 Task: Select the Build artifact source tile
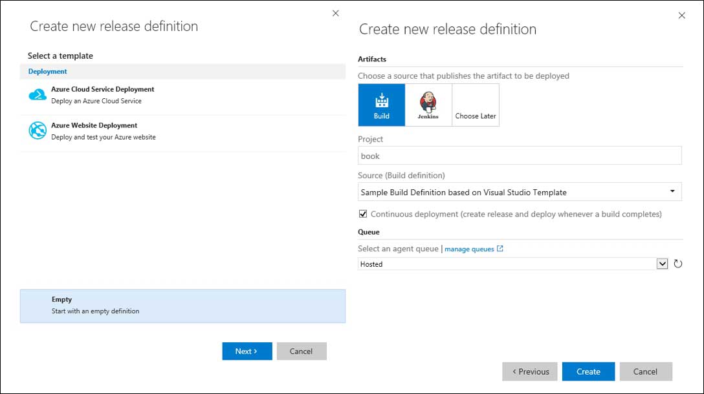click(382, 105)
